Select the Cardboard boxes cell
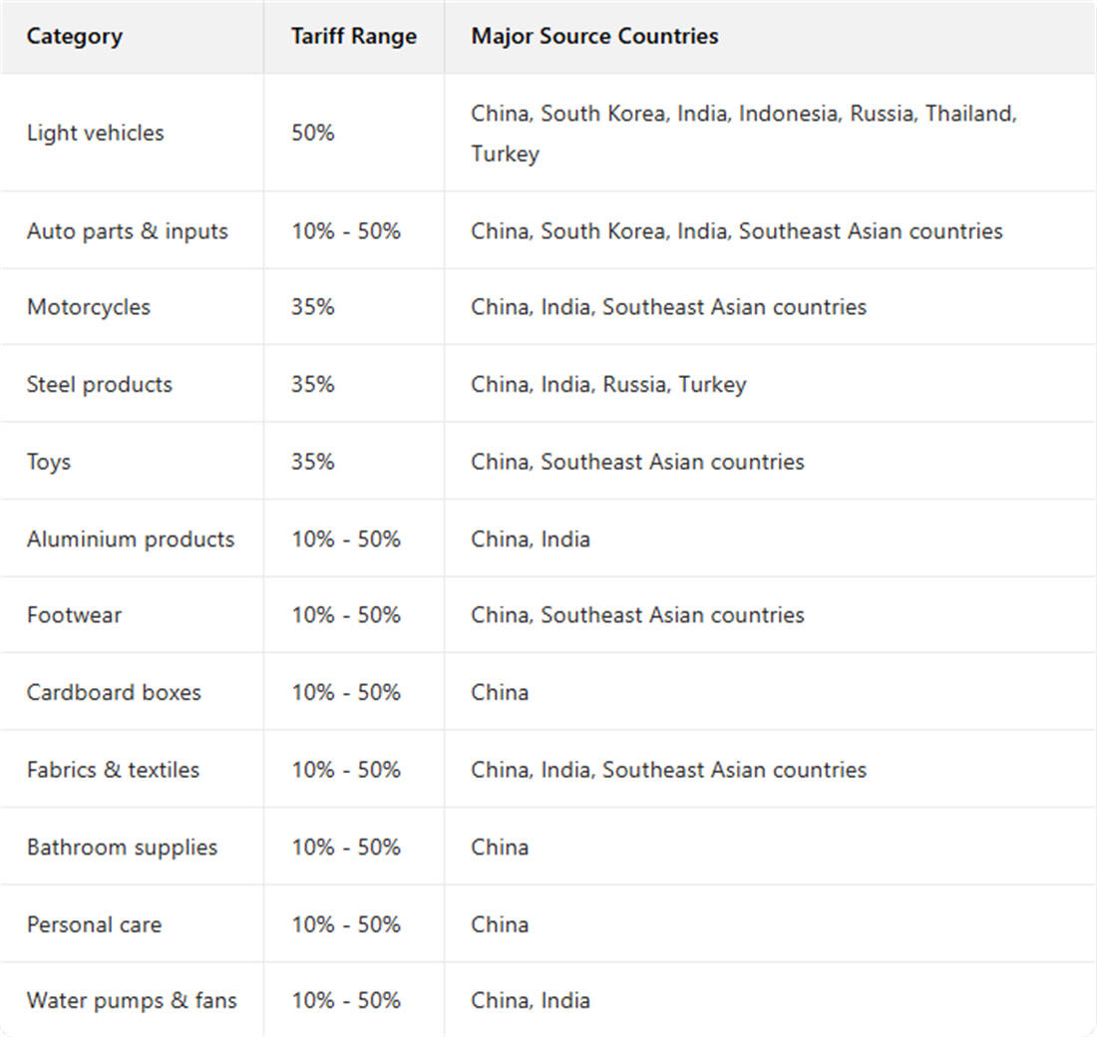The height and width of the screenshot is (1037, 1097). point(114,693)
